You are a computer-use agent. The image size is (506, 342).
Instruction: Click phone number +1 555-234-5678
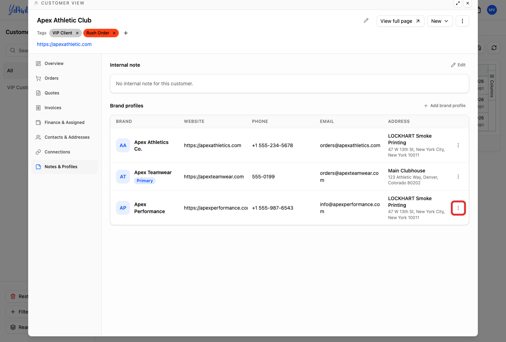point(272,145)
